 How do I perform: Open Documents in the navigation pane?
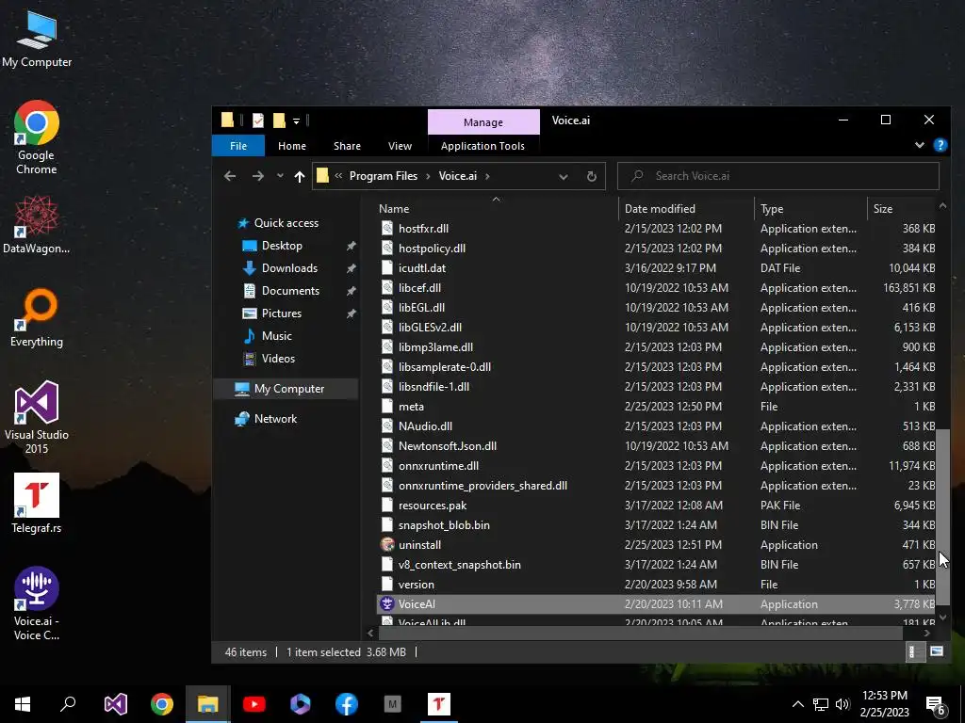(x=290, y=291)
